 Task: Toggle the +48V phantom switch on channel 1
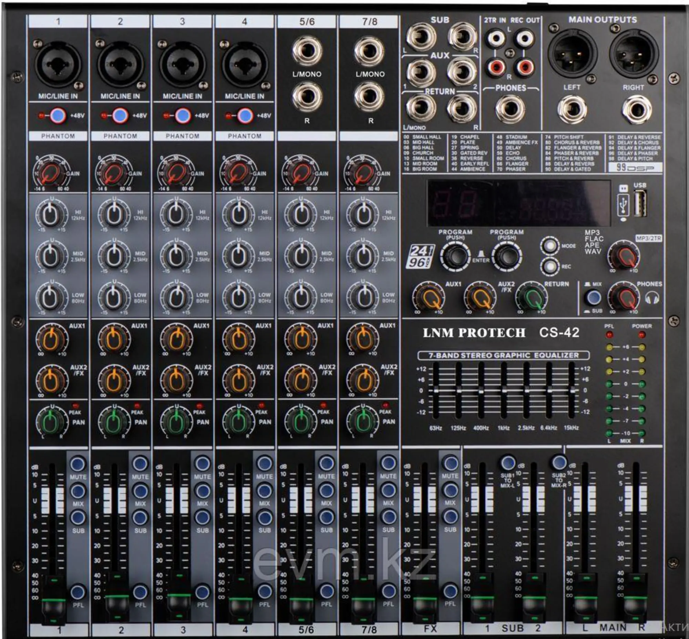[x=58, y=115]
